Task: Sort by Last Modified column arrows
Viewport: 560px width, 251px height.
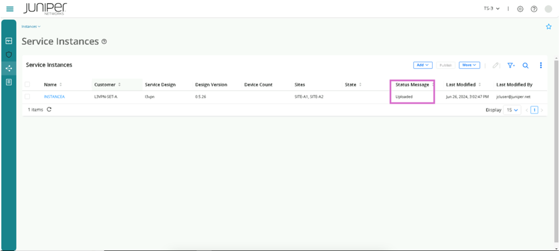Action: tap(479, 84)
